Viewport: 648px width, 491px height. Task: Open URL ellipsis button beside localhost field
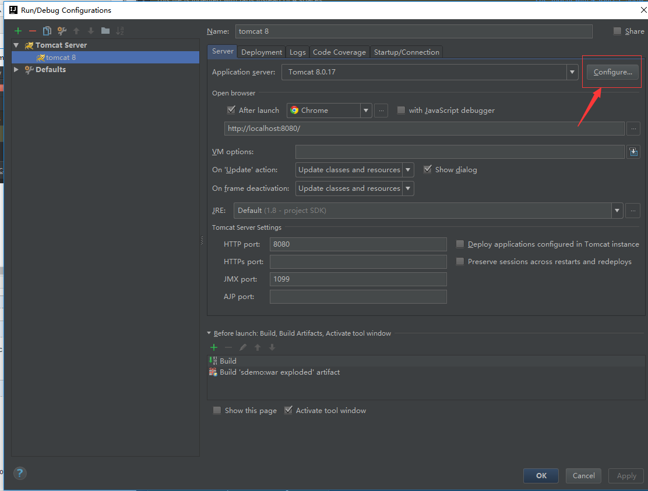pos(633,129)
